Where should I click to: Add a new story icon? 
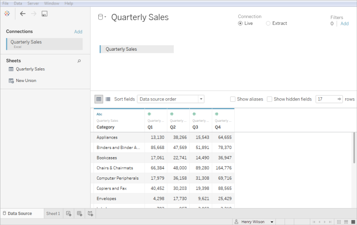pos(91,214)
